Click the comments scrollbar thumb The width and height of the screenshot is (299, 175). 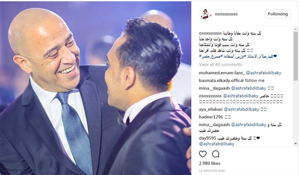pyautogui.click(x=296, y=56)
